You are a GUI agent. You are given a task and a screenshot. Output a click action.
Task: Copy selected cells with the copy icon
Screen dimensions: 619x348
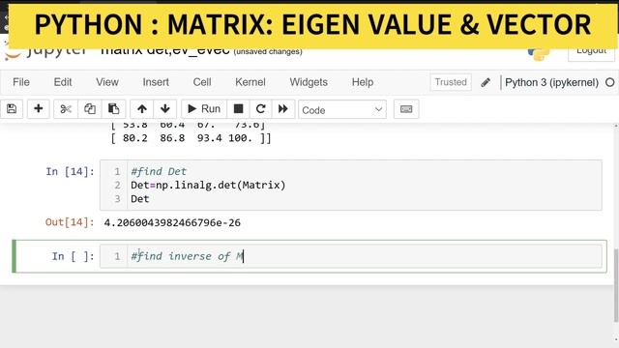[x=90, y=109]
